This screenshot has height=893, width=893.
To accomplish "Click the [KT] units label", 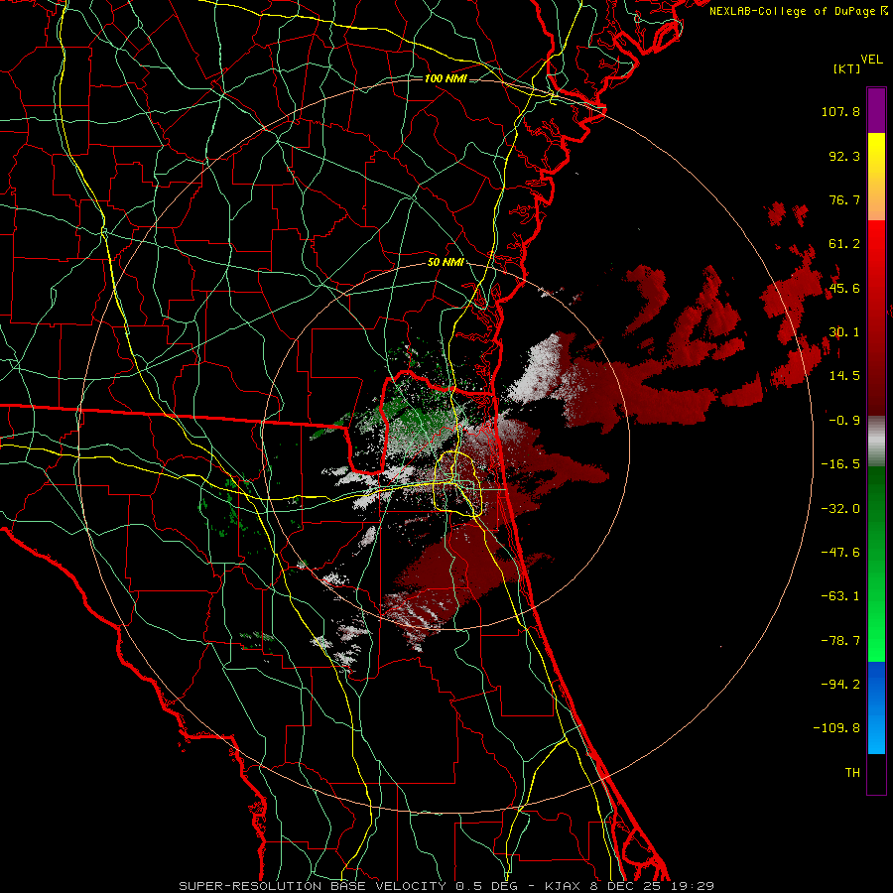I will [846, 68].
